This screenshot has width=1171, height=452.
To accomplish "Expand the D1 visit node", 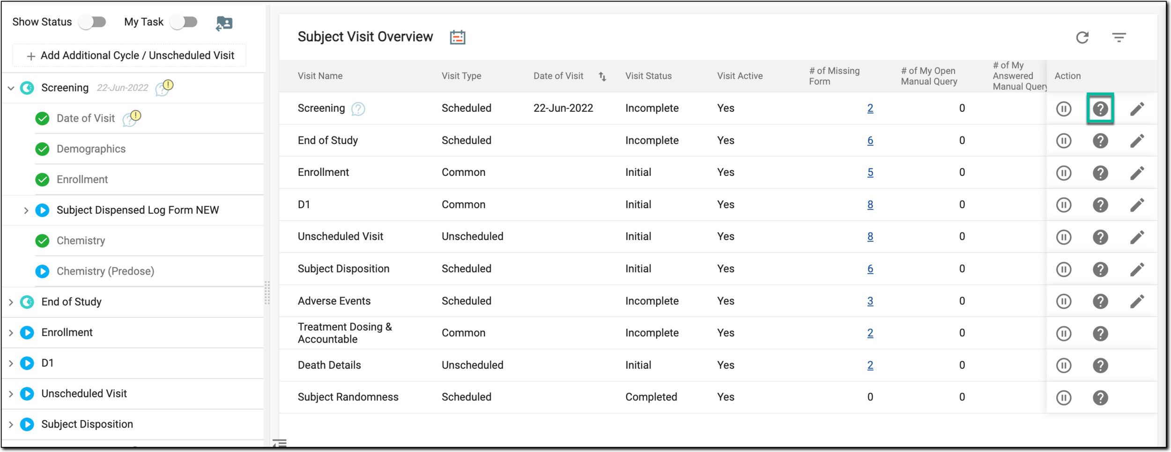I will (11, 363).
